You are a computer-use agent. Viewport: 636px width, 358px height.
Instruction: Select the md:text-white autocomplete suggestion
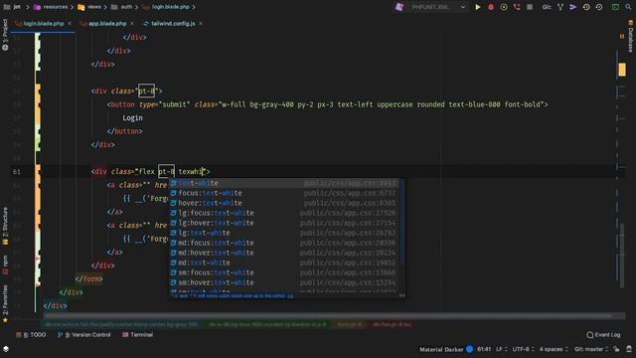(284, 263)
